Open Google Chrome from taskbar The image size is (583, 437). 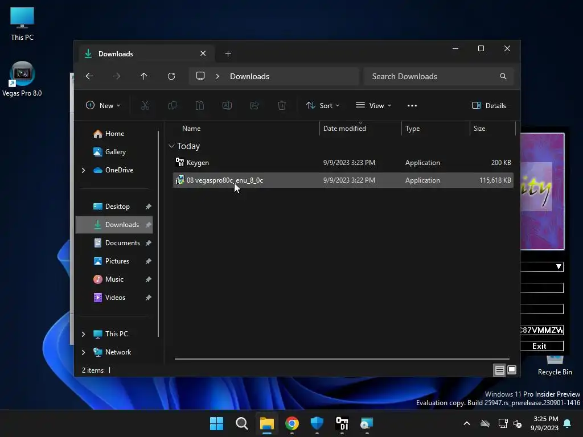[292, 423]
